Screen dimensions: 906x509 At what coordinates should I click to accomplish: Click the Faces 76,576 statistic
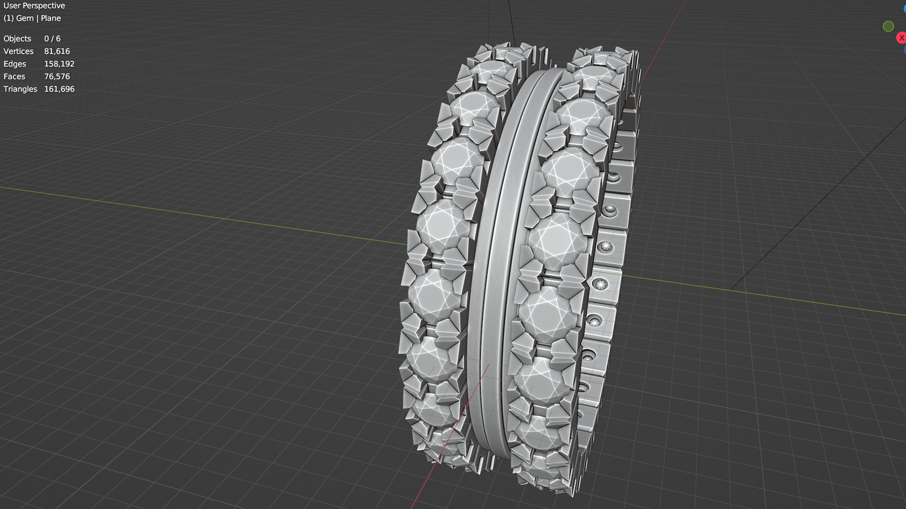pos(36,76)
